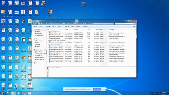Screen dimensions: 169x95
Task: Select Default (C:) drive in the navigation pane
Action: [39, 52]
